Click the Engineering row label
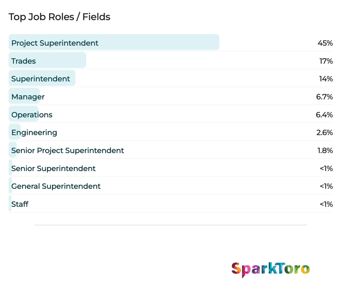The width and height of the screenshot is (342, 289). point(34,133)
